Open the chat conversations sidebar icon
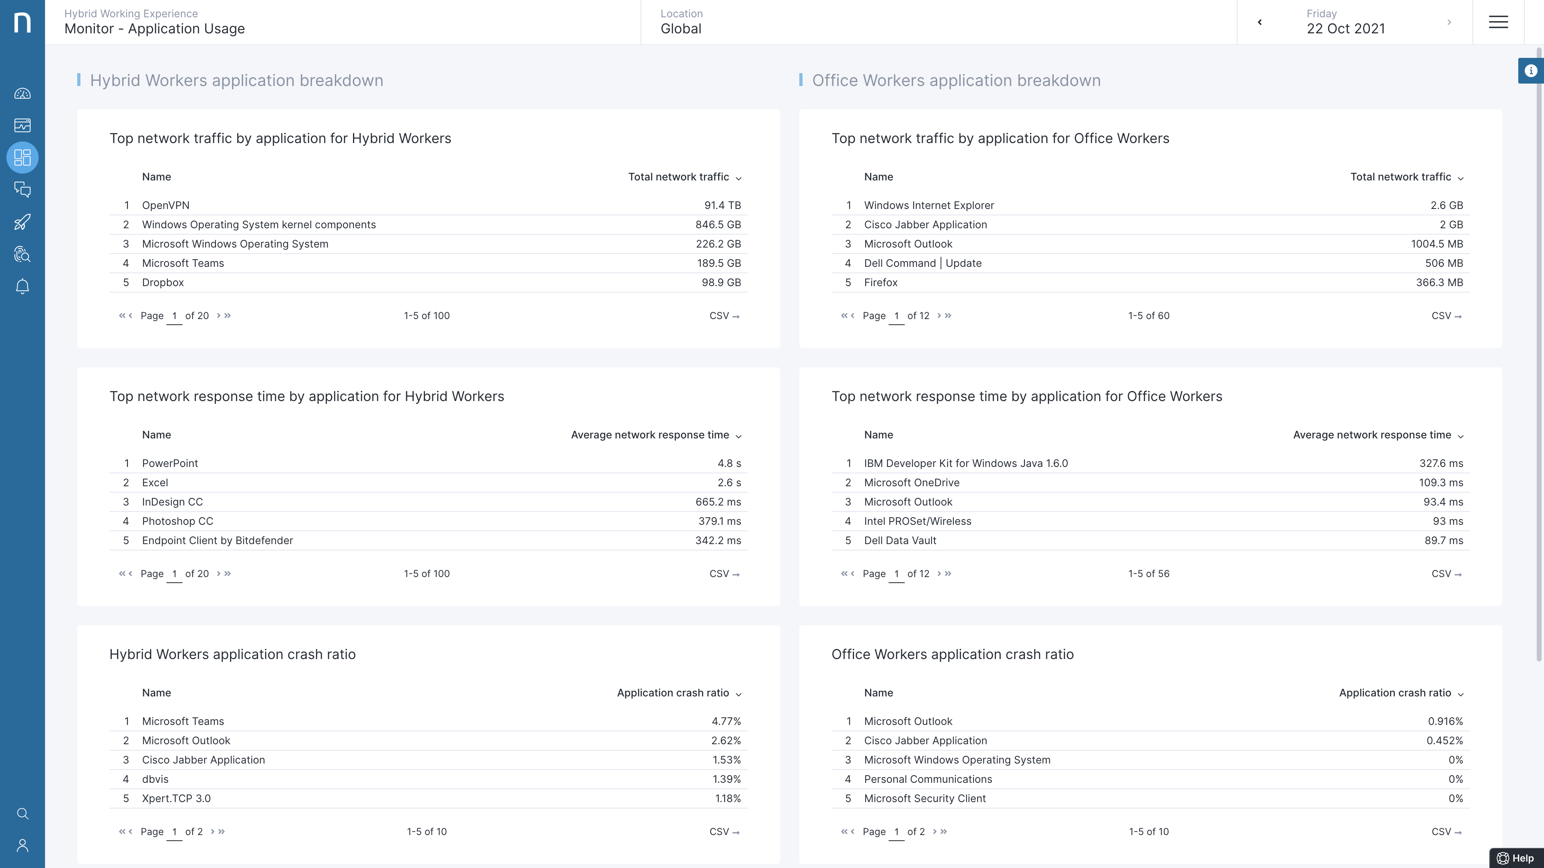The width and height of the screenshot is (1544, 868). pos(22,190)
